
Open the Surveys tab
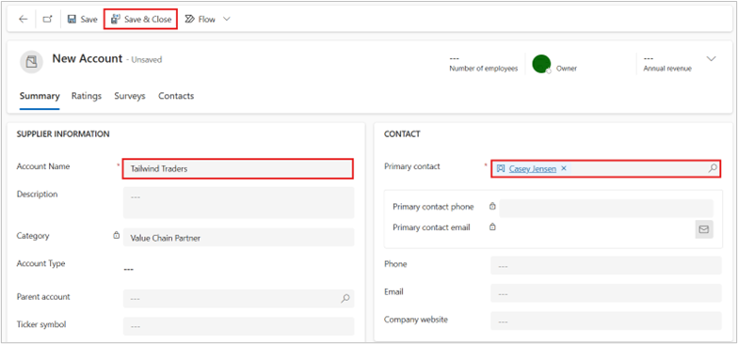130,96
